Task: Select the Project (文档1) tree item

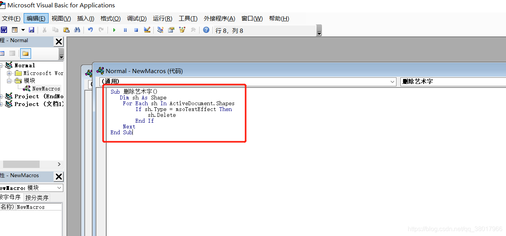Action: pyautogui.click(x=38, y=104)
